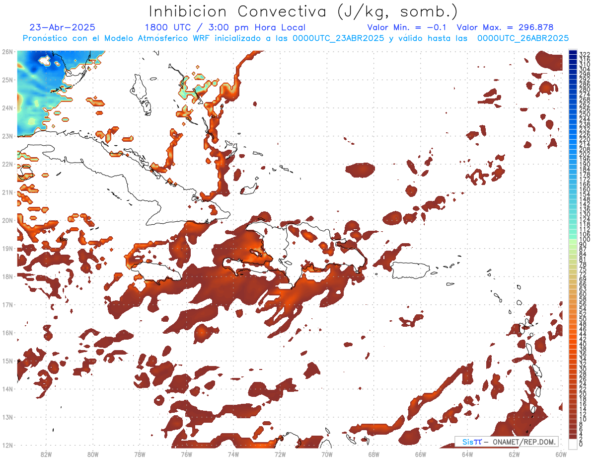This screenshot has height=461, width=596.
Task: Click the 12N latitude label
Action: click(7, 445)
